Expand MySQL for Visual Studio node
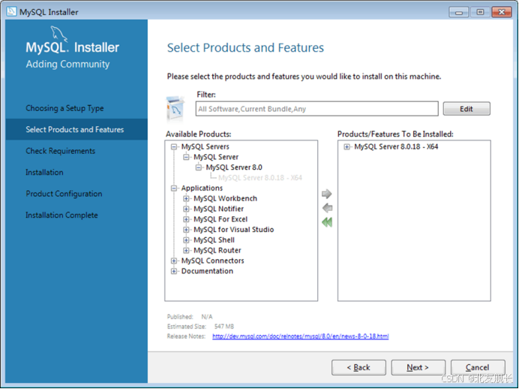 pos(186,230)
